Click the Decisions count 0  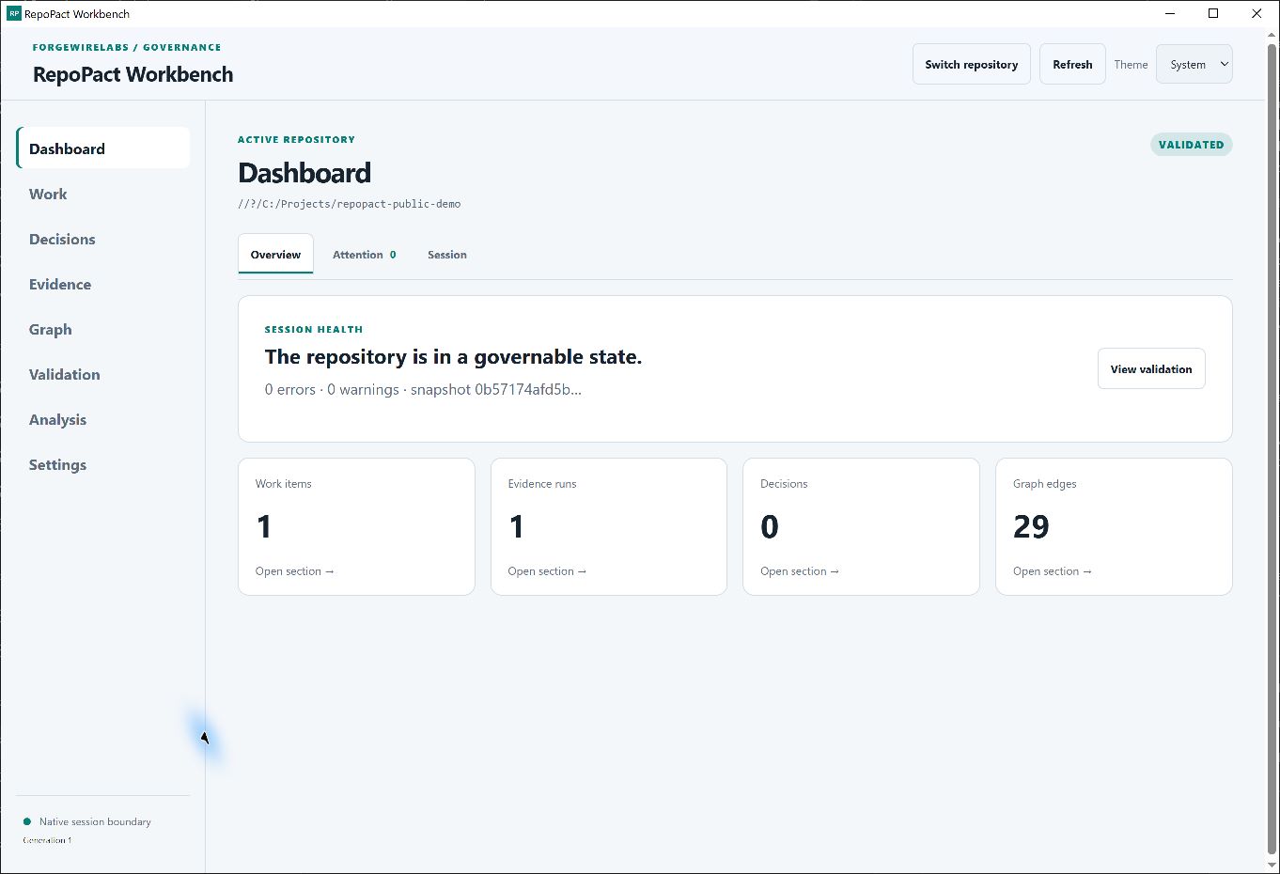770,526
